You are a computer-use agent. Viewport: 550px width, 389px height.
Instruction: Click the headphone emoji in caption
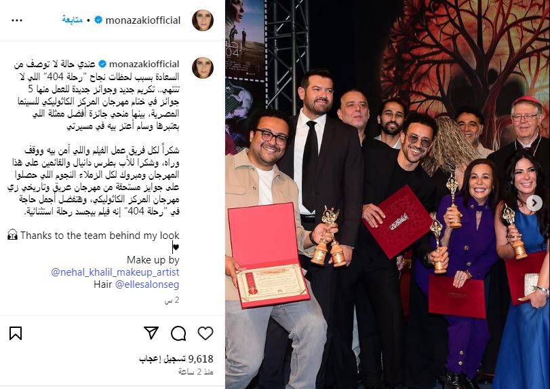tap(12, 235)
